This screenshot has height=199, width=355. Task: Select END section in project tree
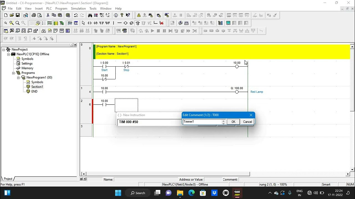(34, 91)
